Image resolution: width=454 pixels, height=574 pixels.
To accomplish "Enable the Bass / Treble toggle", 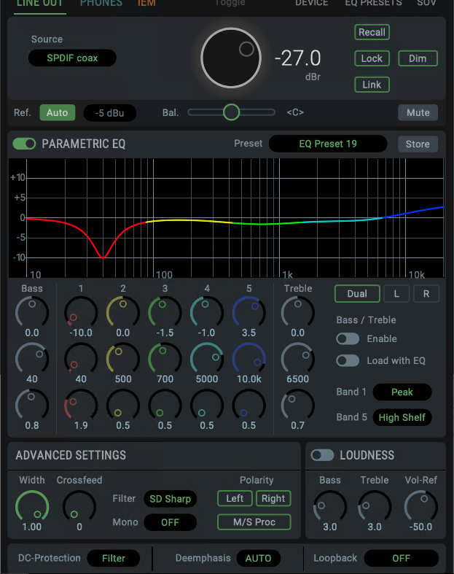I will [x=348, y=339].
